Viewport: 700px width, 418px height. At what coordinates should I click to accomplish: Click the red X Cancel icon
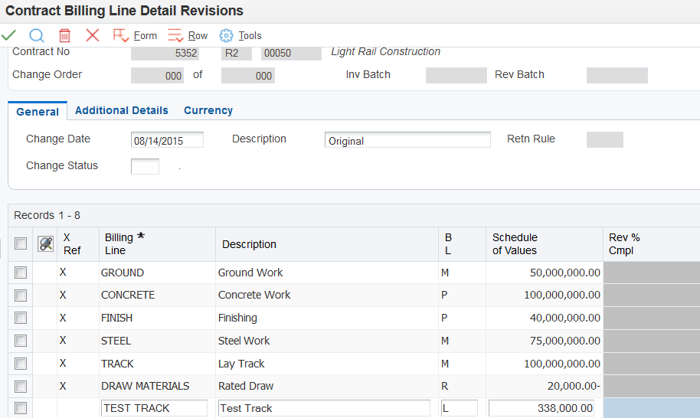[x=93, y=35]
